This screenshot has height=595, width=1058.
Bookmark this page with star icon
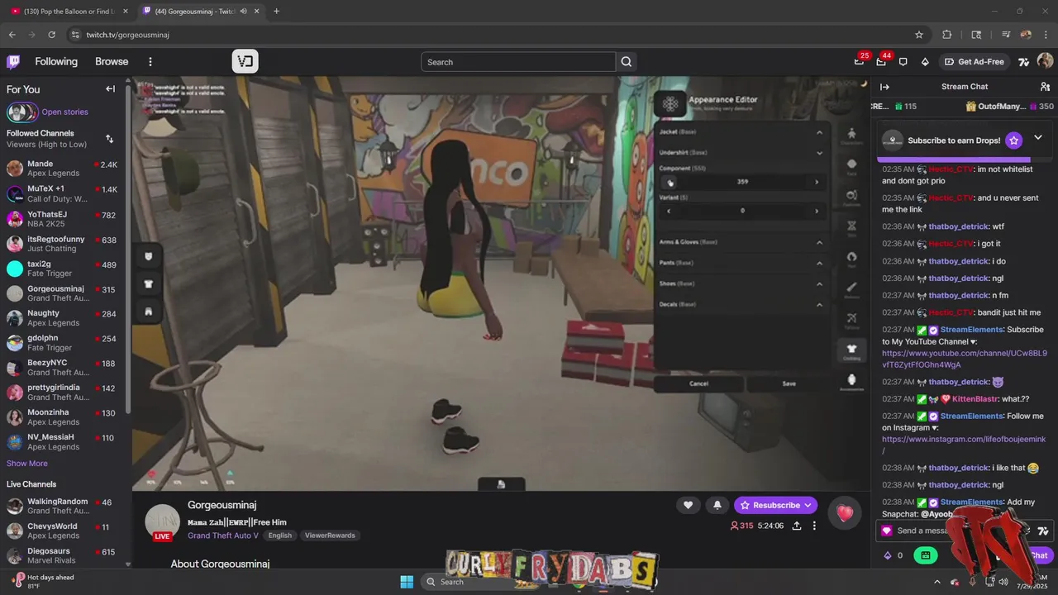(919, 35)
